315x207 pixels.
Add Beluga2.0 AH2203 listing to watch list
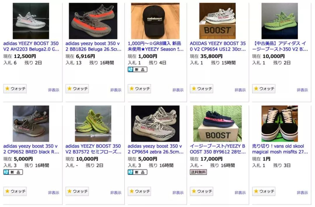[x=15, y=89]
